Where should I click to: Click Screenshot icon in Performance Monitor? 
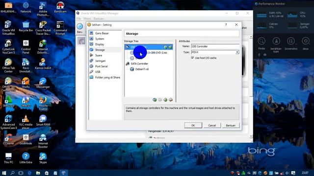[x=291, y=41]
